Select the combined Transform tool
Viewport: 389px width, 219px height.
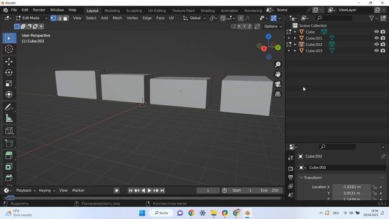click(x=9, y=94)
